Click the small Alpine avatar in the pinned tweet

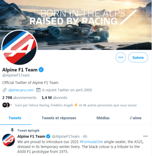point(8,140)
